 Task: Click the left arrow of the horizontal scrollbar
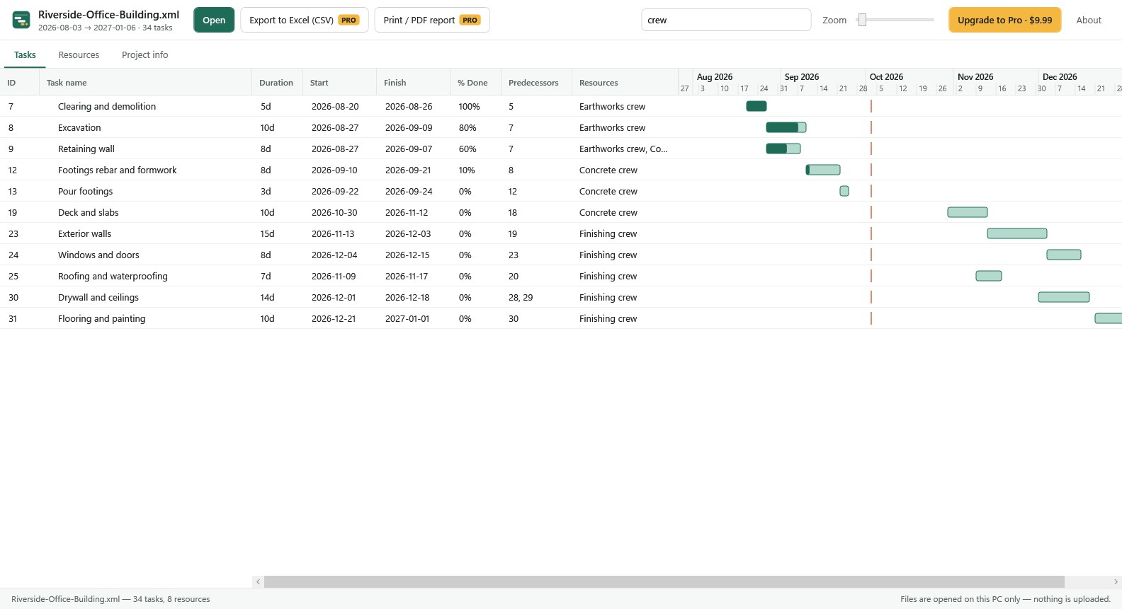[259, 581]
